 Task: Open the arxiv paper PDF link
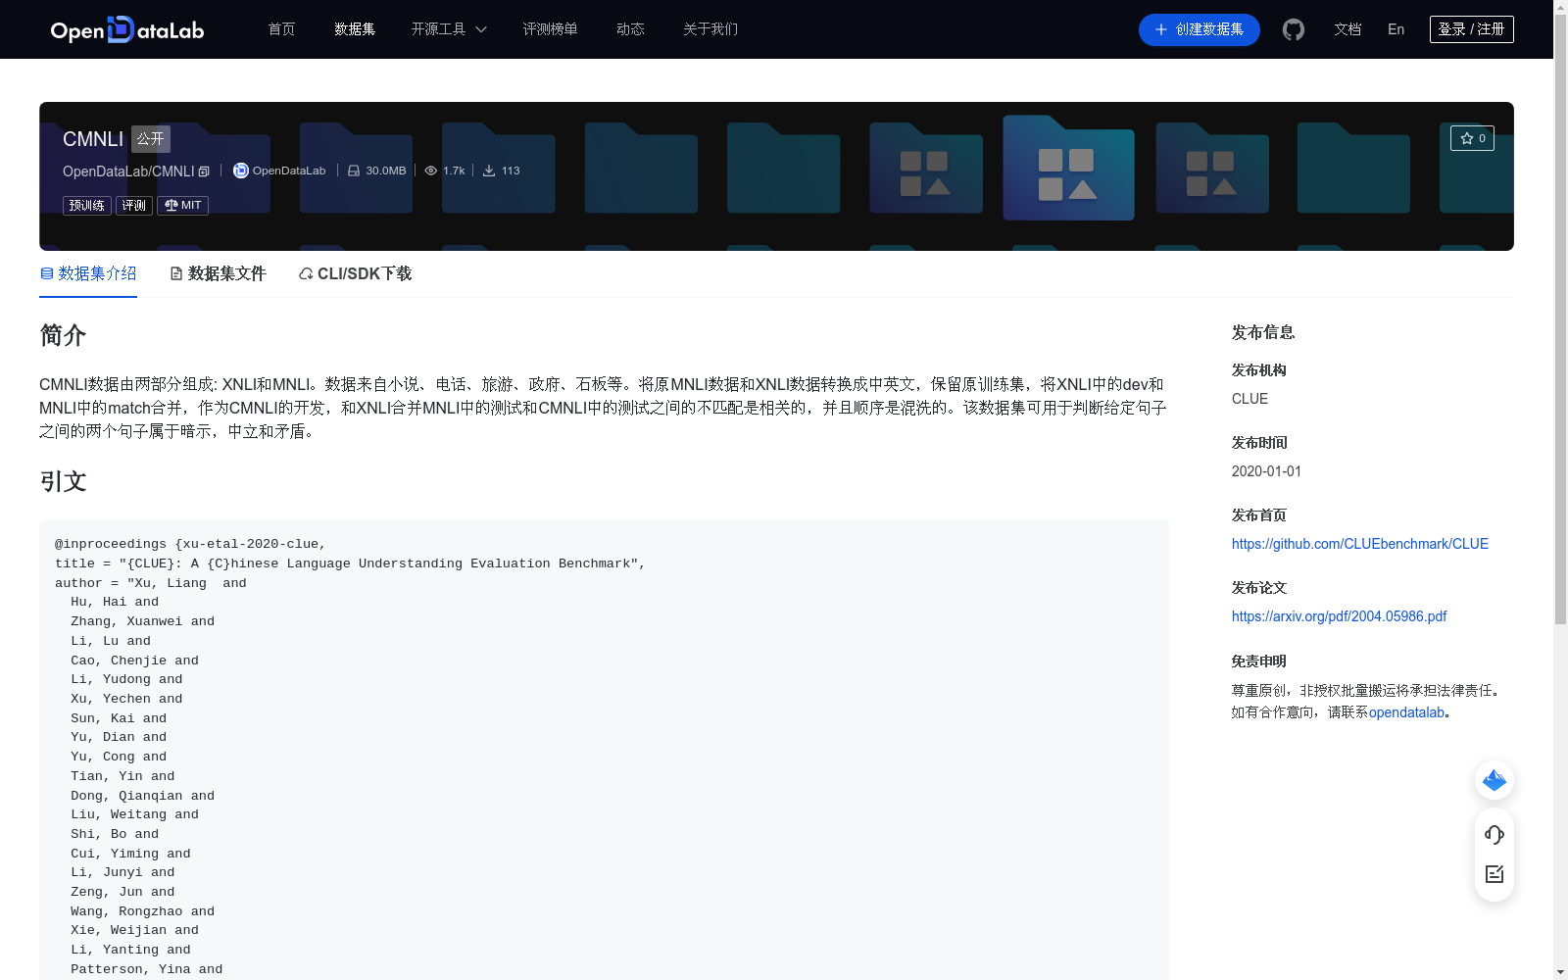(1339, 615)
